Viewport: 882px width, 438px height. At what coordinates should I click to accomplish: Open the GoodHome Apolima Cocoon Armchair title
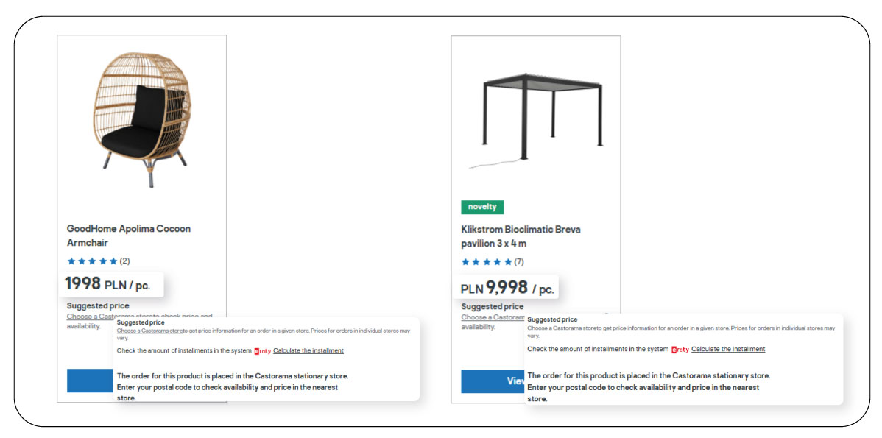click(x=128, y=236)
